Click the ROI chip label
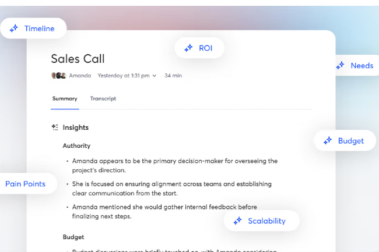This screenshot has width=379, height=252. pos(205,48)
